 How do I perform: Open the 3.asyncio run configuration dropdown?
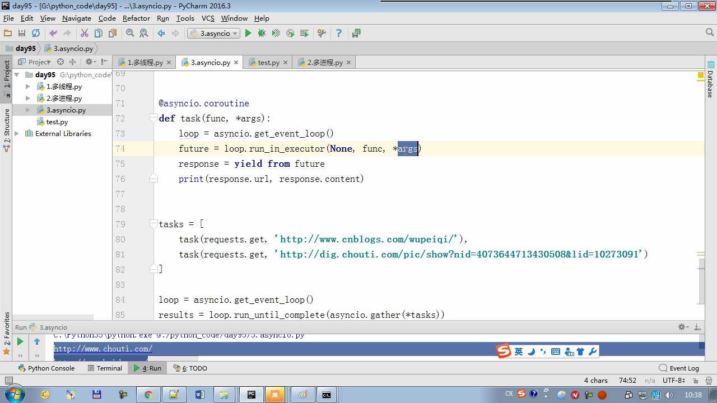[213, 34]
